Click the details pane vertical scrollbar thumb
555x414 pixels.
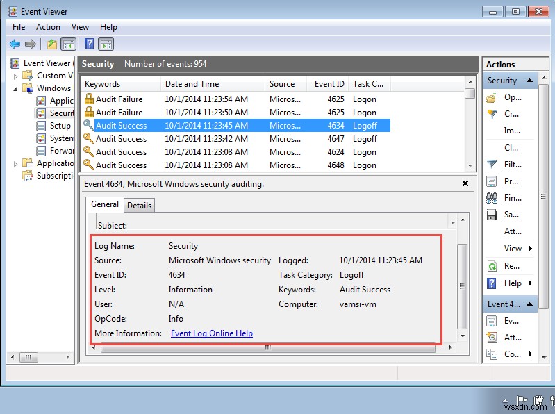(x=462, y=286)
